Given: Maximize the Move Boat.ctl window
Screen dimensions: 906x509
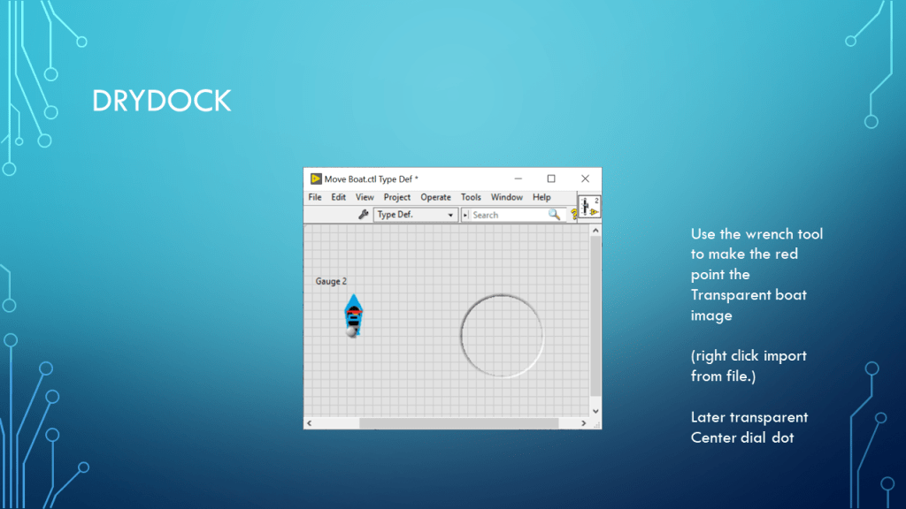Looking at the screenshot, I should (551, 179).
